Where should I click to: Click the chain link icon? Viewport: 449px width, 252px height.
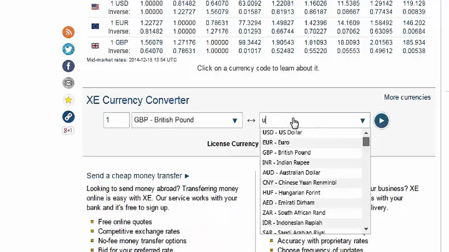(x=69, y=117)
